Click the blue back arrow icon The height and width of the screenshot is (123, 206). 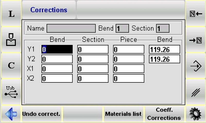click(x=11, y=113)
